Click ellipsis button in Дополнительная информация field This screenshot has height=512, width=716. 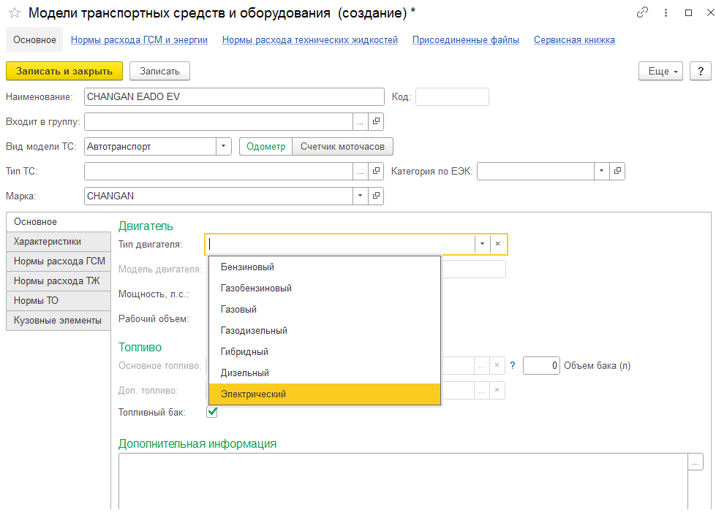(x=695, y=462)
